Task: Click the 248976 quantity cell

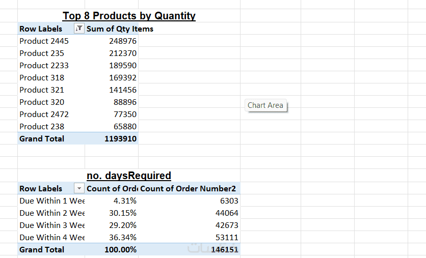Action: pos(123,41)
